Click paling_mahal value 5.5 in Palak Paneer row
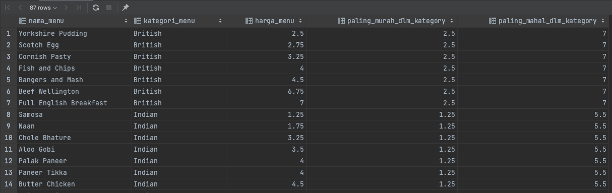The image size is (612, 193). [533, 161]
